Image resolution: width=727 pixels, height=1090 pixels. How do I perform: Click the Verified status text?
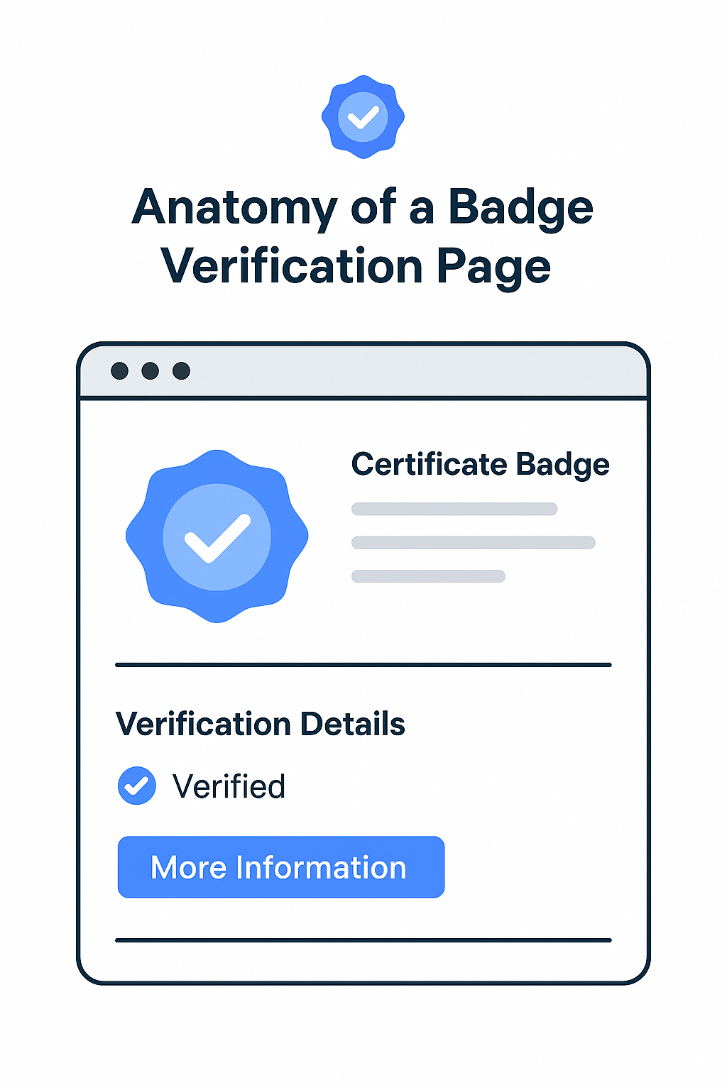click(x=229, y=786)
